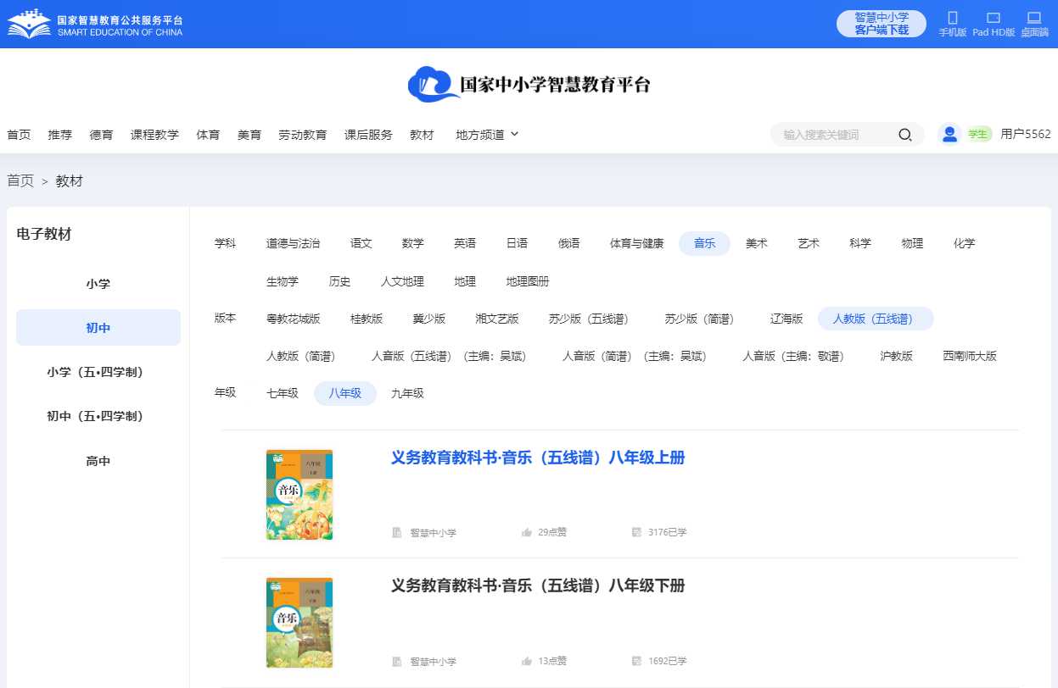This screenshot has height=688, width=1058.
Task: Open 义务教育教科书·音乐 八年级下册 title link
Action: coord(537,586)
